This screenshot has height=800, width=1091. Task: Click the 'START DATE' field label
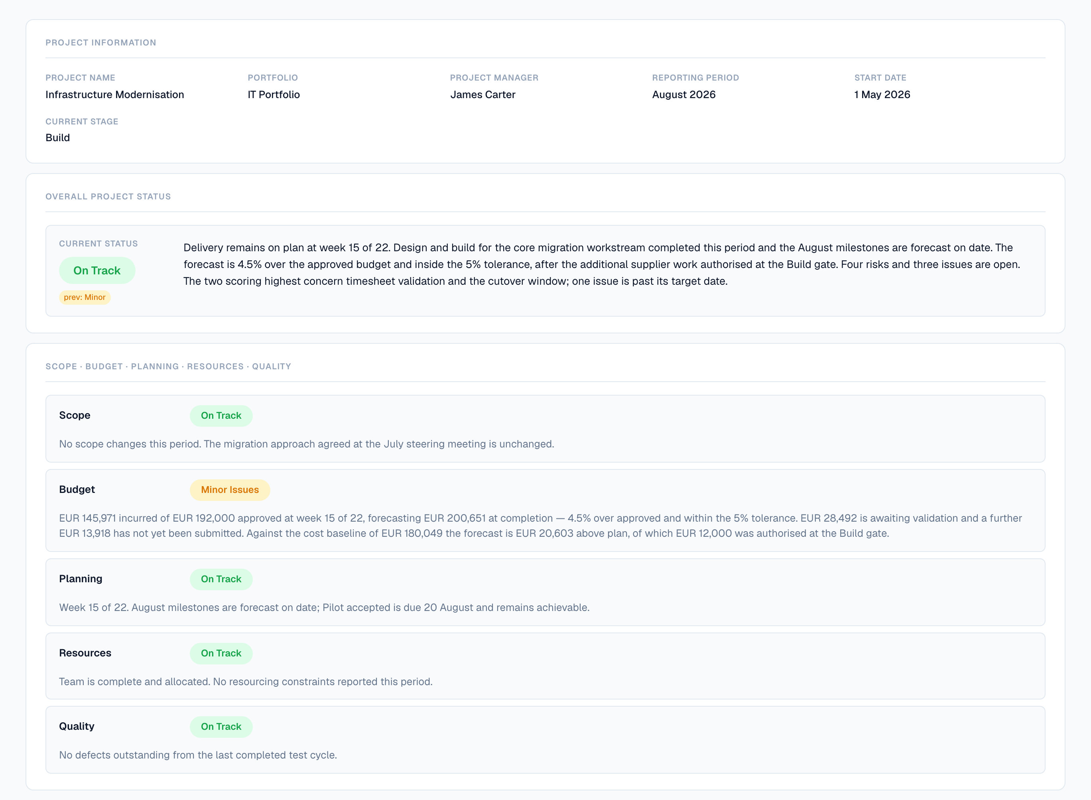[880, 77]
